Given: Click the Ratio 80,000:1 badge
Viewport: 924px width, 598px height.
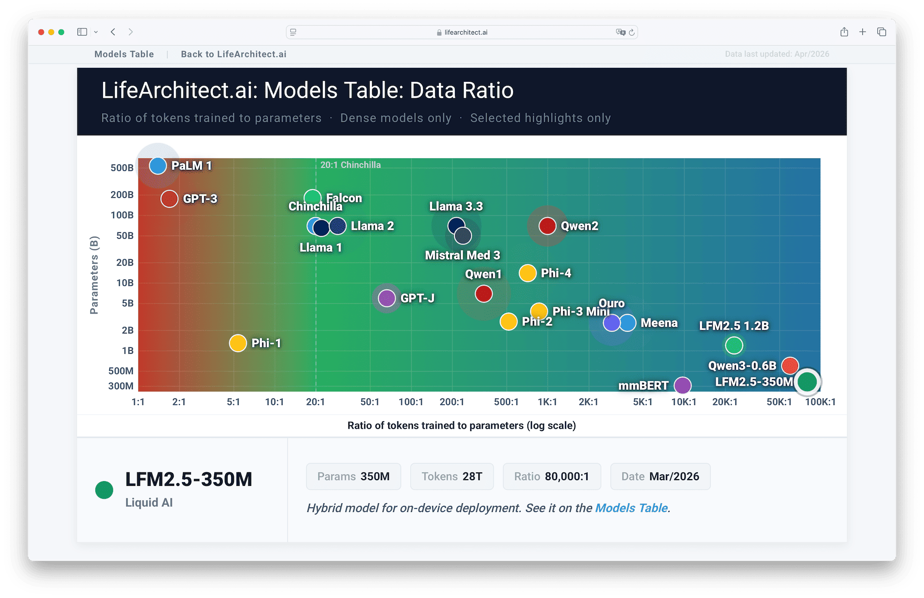Looking at the screenshot, I should click(552, 476).
